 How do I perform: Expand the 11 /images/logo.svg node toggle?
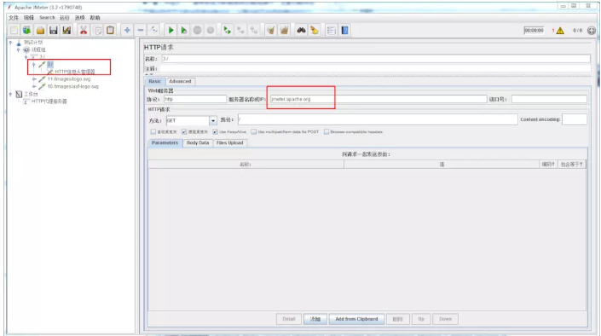coord(34,79)
